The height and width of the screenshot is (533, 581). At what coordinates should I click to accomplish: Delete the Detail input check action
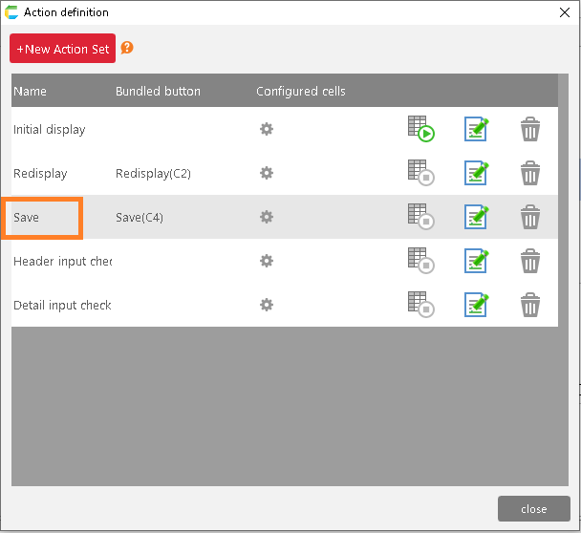(x=530, y=305)
